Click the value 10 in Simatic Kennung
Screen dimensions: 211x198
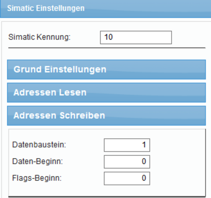coord(108,37)
